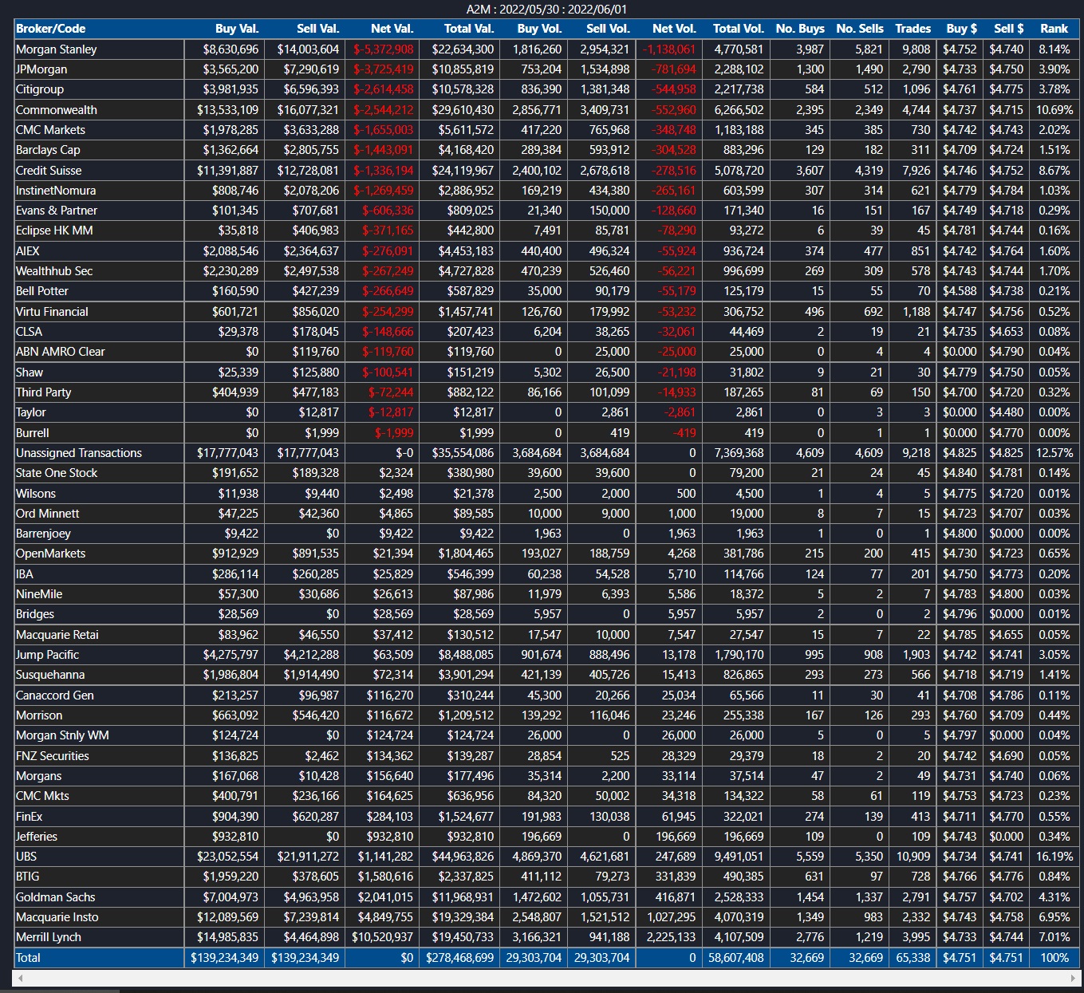Select the CMC Mkts broker name
Viewport: 1084px width, 993px height.
pos(43,796)
